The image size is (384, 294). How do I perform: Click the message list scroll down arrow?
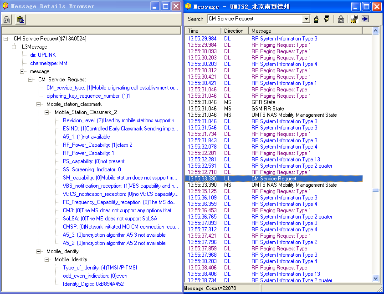[x=376, y=278]
